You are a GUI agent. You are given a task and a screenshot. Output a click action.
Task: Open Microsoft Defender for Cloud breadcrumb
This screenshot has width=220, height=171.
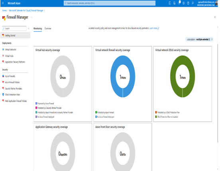[x=26, y=10]
